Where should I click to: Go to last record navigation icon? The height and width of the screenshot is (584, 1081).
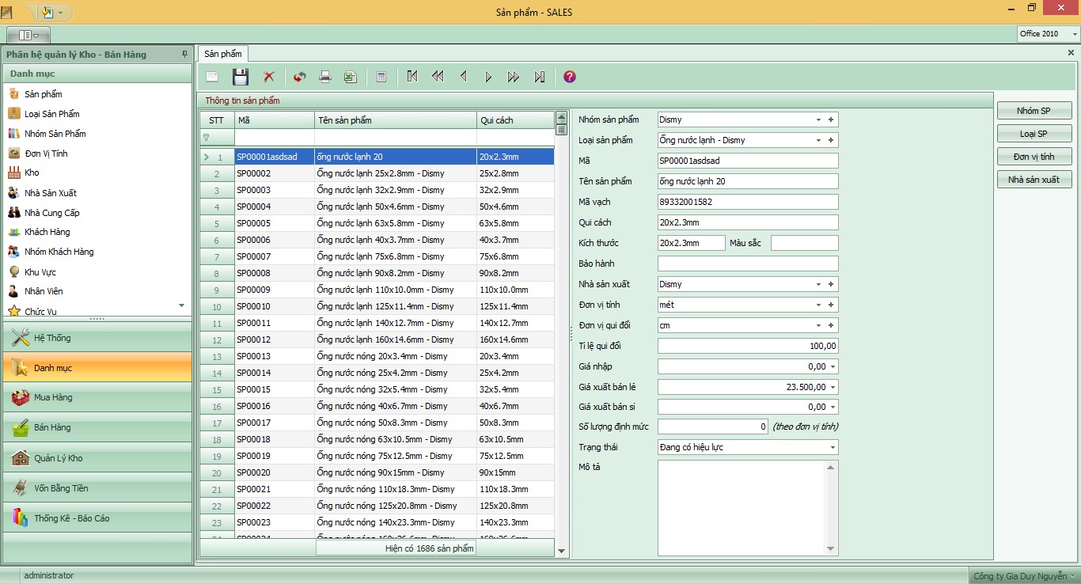[540, 77]
